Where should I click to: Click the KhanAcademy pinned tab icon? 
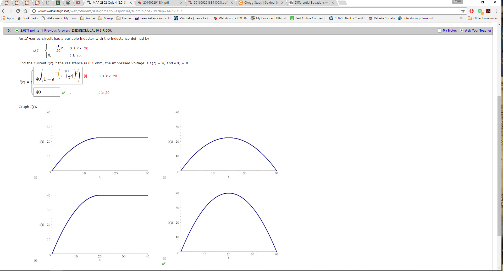pyautogui.click(x=58, y=3)
